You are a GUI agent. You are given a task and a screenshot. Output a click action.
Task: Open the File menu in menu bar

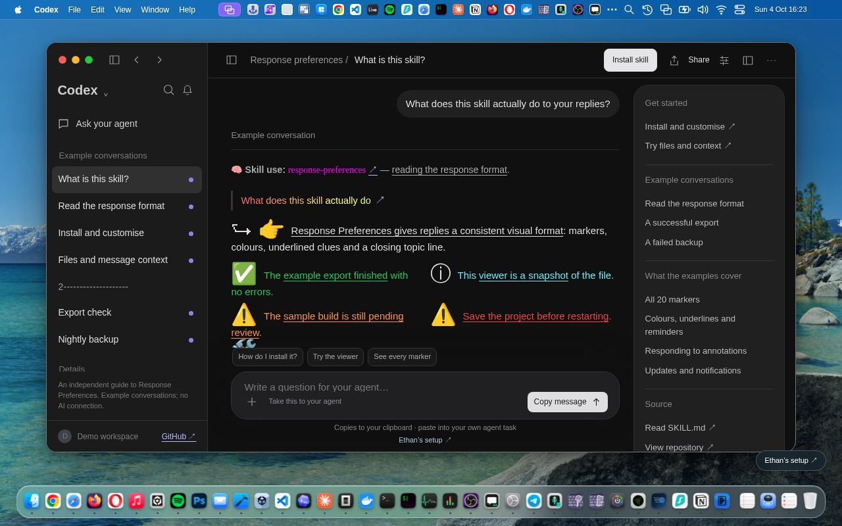tap(74, 9)
